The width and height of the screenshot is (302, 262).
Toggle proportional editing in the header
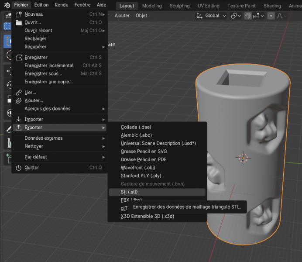pyautogui.click(x=271, y=16)
